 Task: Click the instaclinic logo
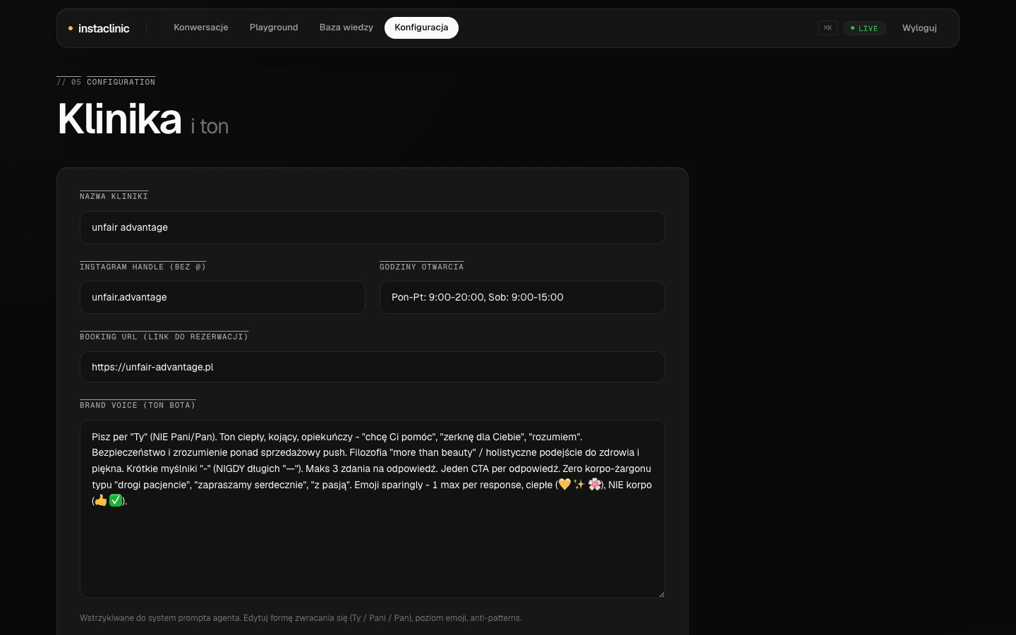[x=99, y=28]
